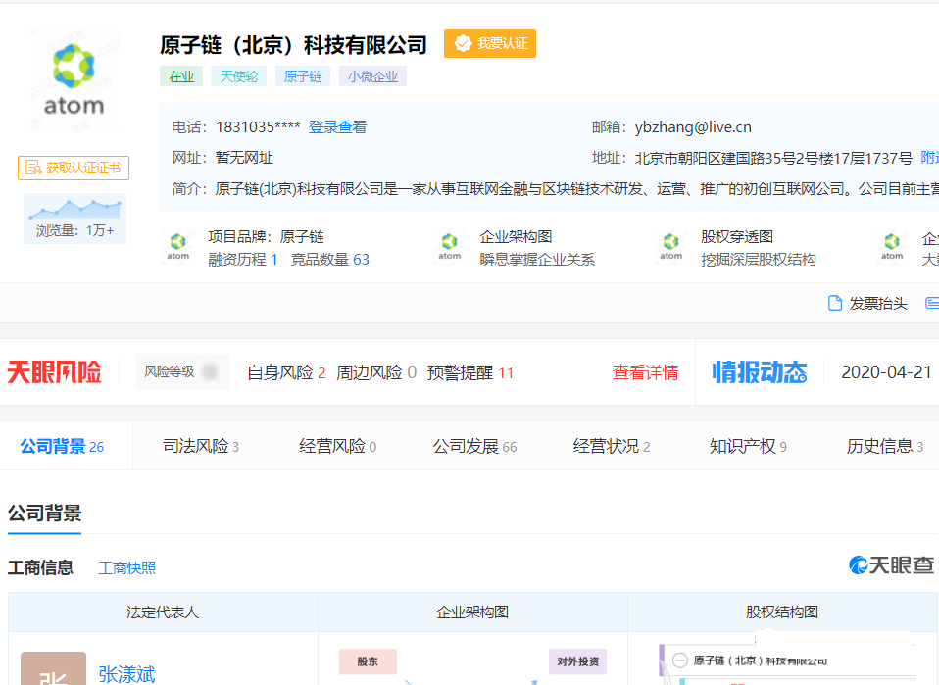The height and width of the screenshot is (685, 939).
Task: Click the 天眼风险 logo
Action: tap(55, 372)
